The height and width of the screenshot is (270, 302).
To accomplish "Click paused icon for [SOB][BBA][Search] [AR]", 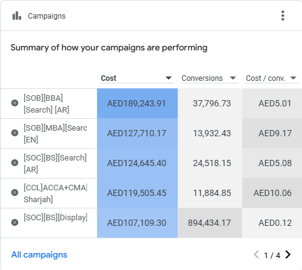I will (15, 103).
